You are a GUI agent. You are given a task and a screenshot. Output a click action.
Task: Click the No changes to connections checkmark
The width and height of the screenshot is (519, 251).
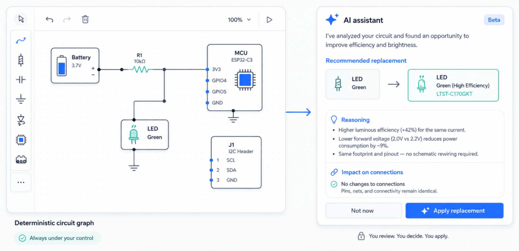click(x=334, y=184)
